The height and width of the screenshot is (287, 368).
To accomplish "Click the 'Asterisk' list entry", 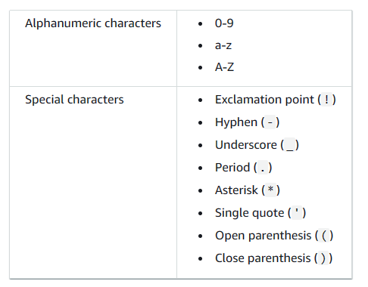I will pos(248,190).
